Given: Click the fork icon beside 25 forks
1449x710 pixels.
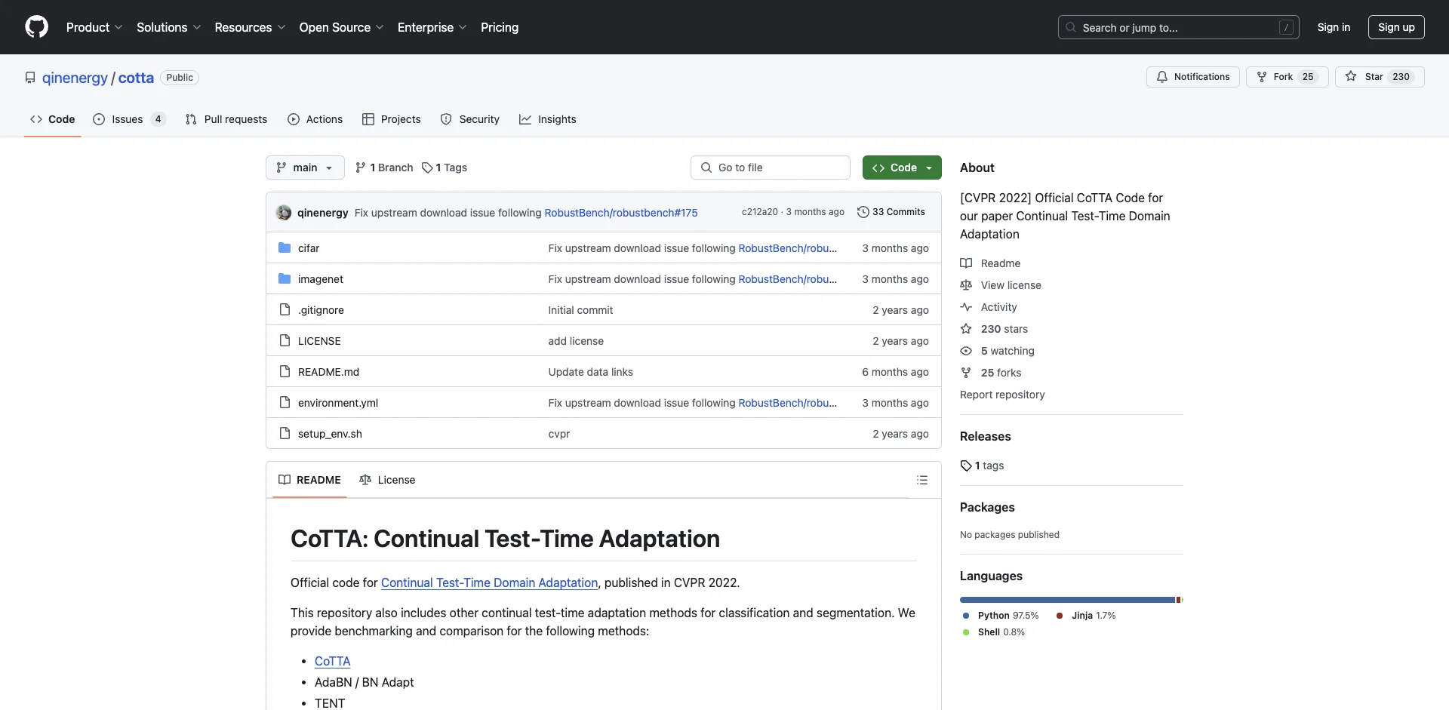Looking at the screenshot, I should 966,373.
